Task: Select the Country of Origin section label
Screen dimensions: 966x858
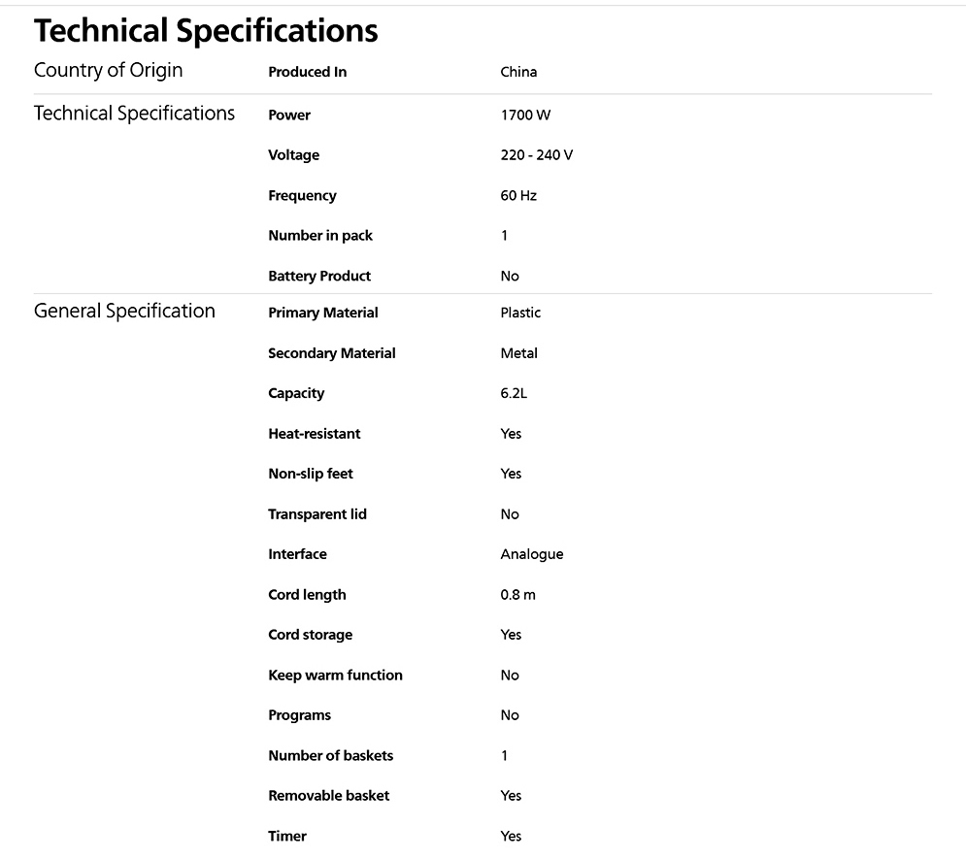Action: coord(109,70)
